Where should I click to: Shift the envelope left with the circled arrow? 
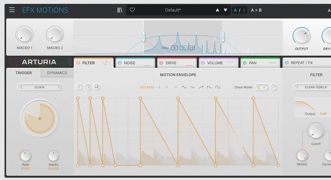click(80, 87)
